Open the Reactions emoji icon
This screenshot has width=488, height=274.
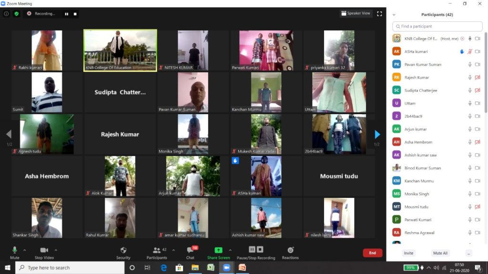pyautogui.click(x=290, y=250)
